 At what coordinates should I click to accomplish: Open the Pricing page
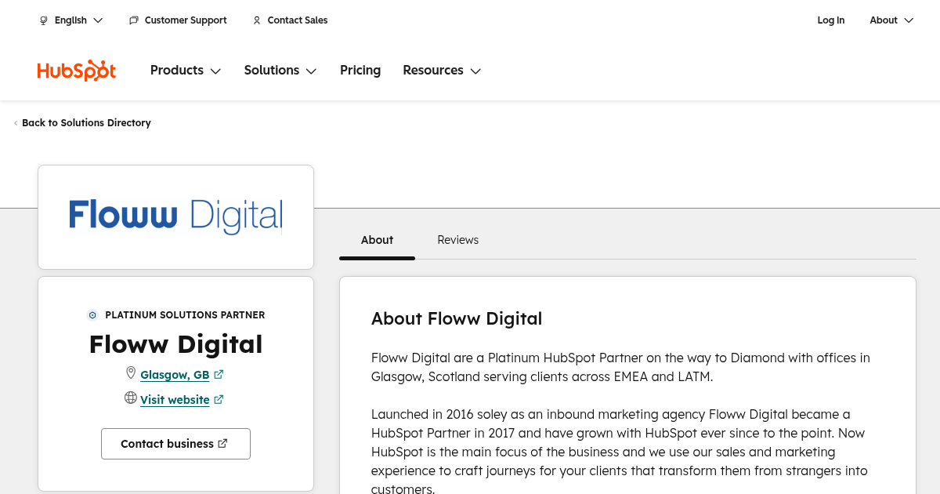pyautogui.click(x=360, y=71)
